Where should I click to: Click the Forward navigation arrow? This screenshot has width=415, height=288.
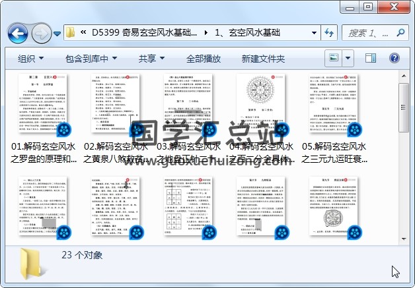(x=41, y=32)
